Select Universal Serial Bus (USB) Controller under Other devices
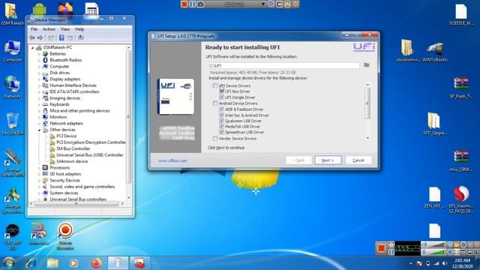This screenshot has width=480, height=270. pos(90,155)
